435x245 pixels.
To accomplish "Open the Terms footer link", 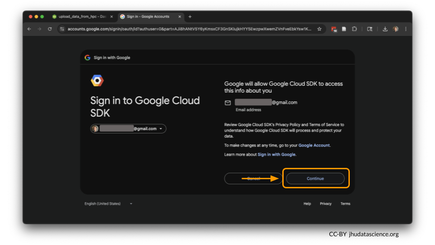I will 345,204.
